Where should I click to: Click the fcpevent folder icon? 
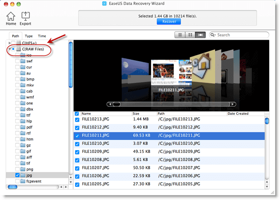pos(23,181)
